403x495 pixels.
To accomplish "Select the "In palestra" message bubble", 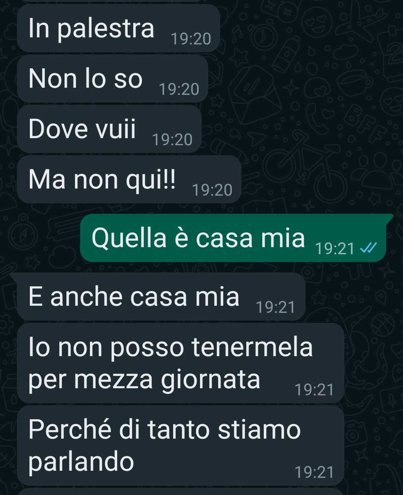I will [x=118, y=28].
